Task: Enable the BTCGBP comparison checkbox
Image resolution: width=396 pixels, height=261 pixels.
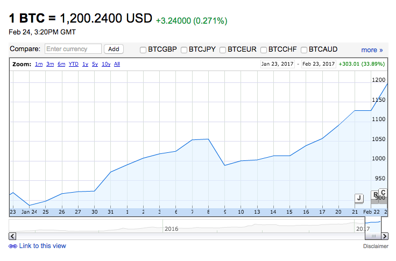Action: click(143, 50)
